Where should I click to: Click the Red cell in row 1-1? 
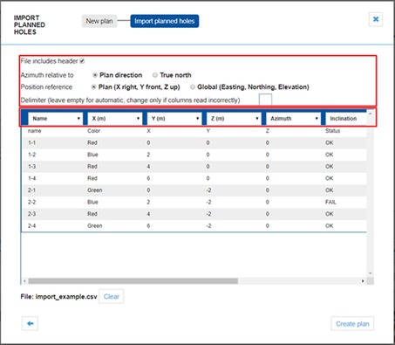(92, 142)
